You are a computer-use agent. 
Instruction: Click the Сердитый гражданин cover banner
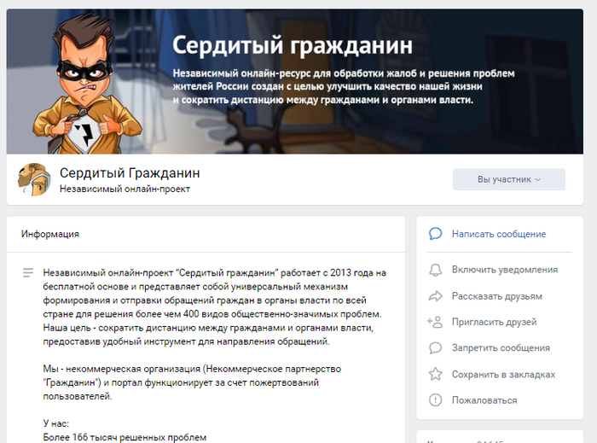tap(295, 81)
